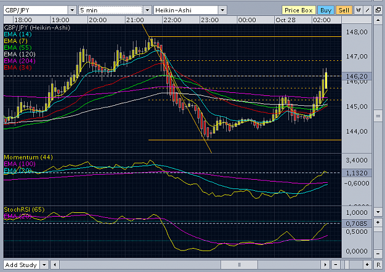Viewport: 385px width, 272px height.
Task: Click the horizontal zoom slider handle
Action: [346, 265]
